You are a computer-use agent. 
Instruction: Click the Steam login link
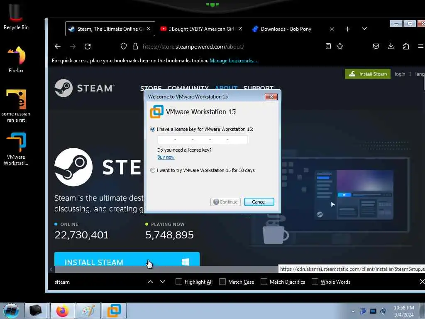pos(400,74)
